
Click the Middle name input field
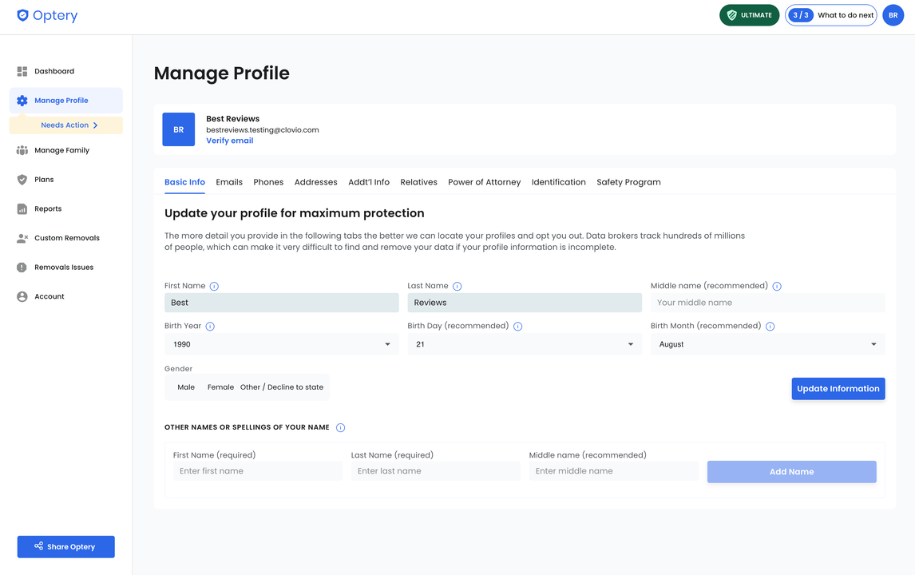[x=767, y=303]
